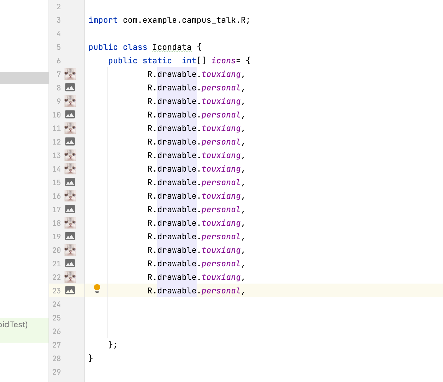The height and width of the screenshot is (382, 443).
Task: Click the image gutter icon on line 23
Action: 70,291
